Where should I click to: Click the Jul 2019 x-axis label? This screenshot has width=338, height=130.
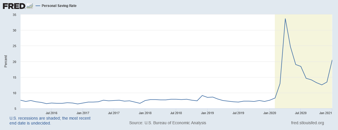point(238,113)
